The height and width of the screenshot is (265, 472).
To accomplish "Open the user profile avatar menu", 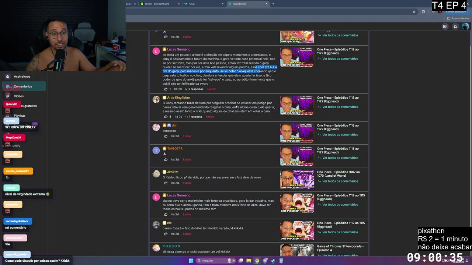I will [x=465, y=26].
